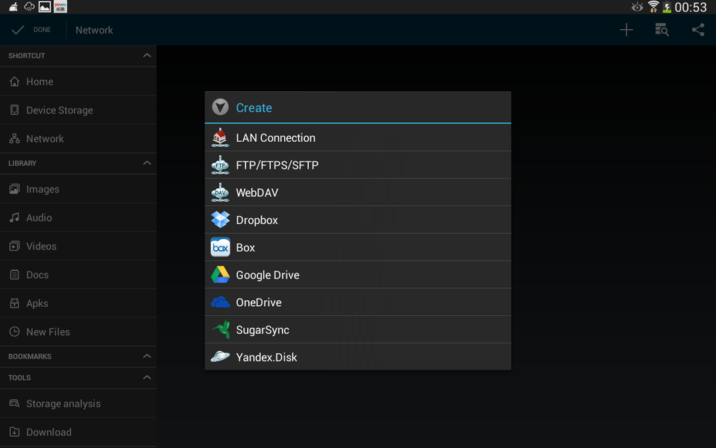Expand the BOOKMARKS section
716x448 pixels.
point(147,356)
